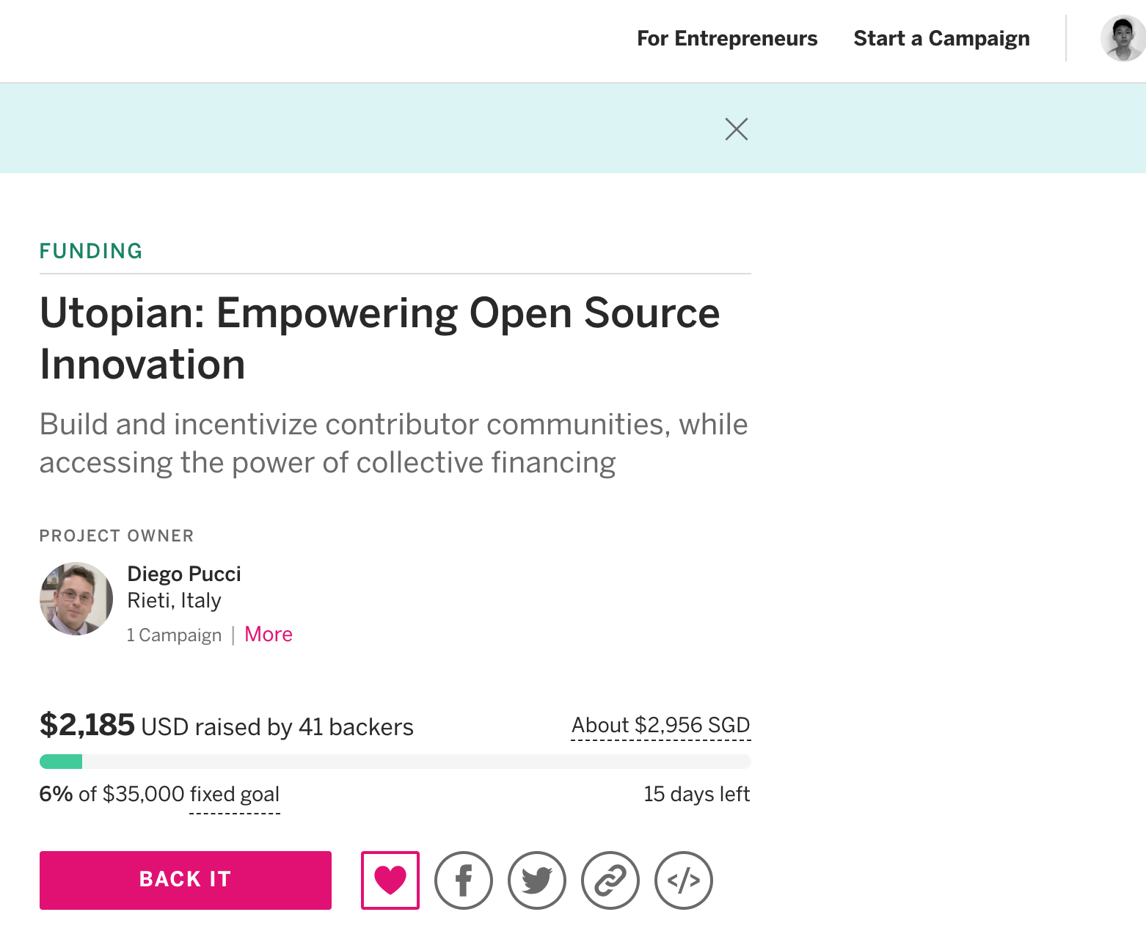
Task: Click the Facebook share icon
Action: (464, 880)
